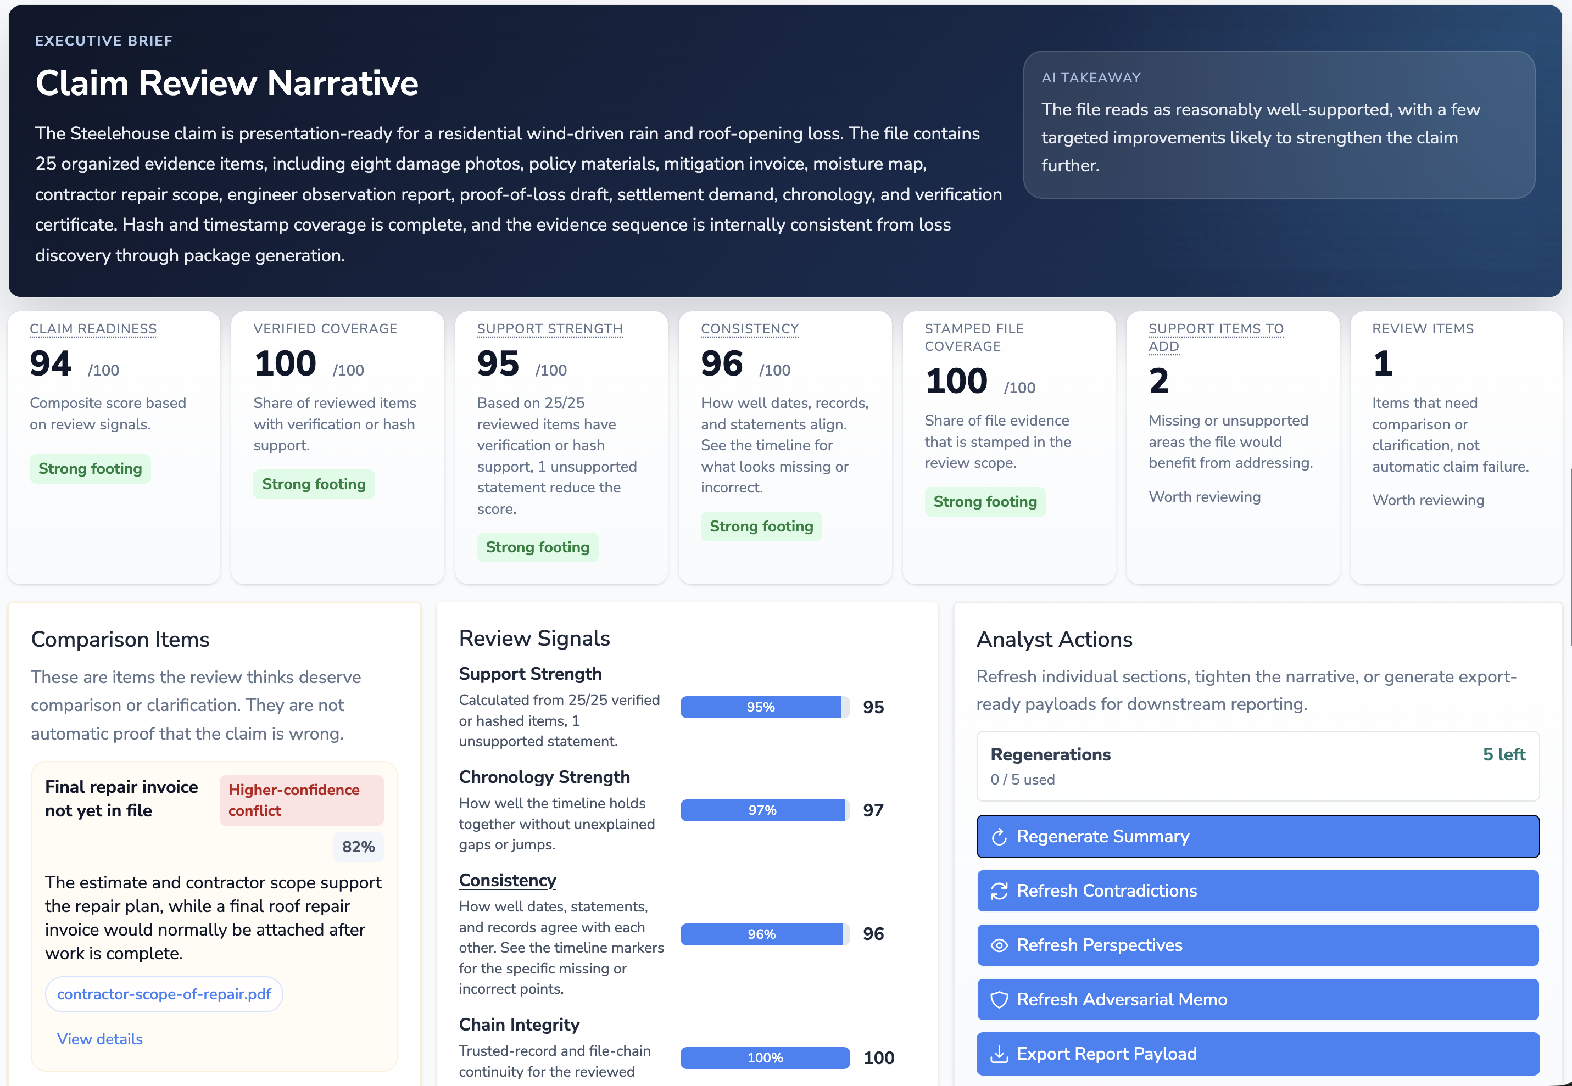Screen dimensions: 1572x1086
Task: Click Strong footing badge in Consistency card
Action: pos(761,527)
